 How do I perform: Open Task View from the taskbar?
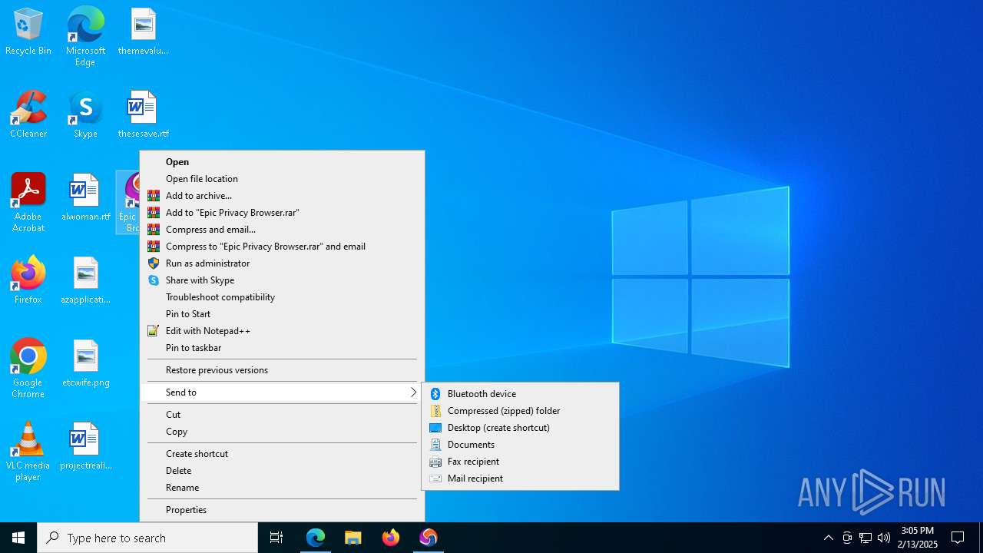[276, 538]
